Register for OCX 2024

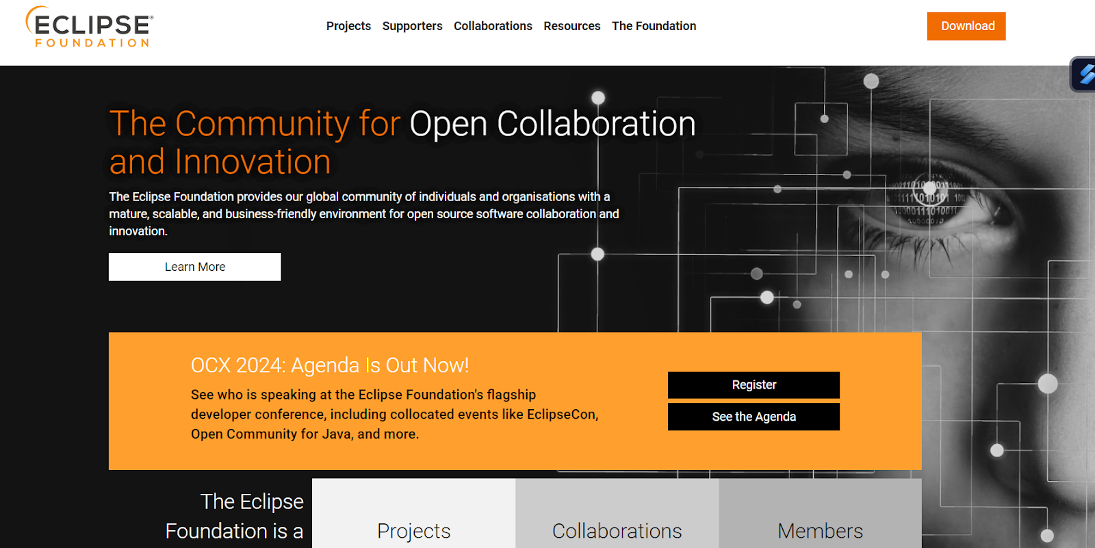pyautogui.click(x=753, y=384)
